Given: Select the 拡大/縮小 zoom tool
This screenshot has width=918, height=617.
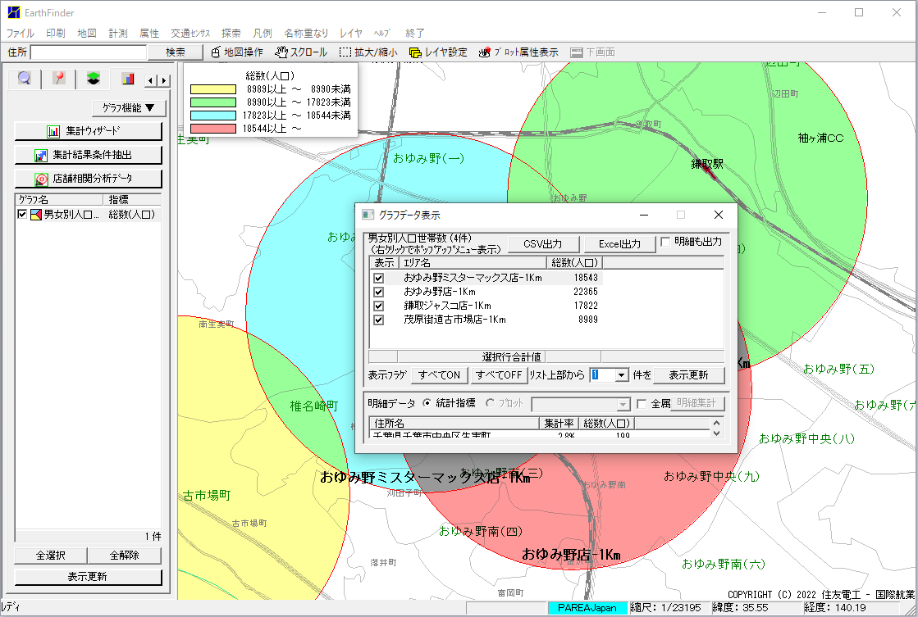Looking at the screenshot, I should coord(368,52).
